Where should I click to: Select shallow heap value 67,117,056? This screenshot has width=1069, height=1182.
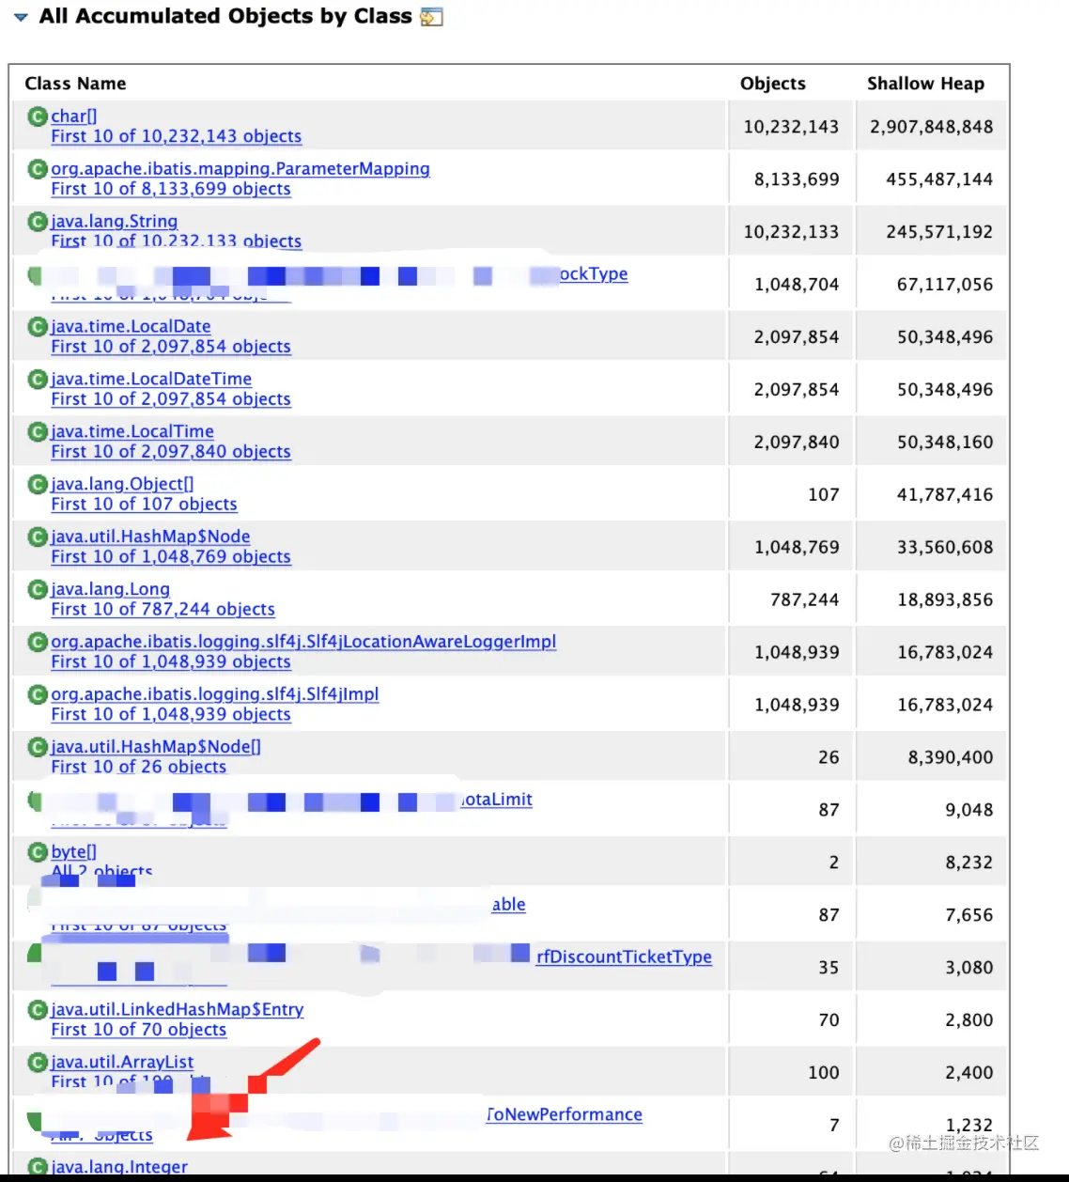tap(944, 285)
